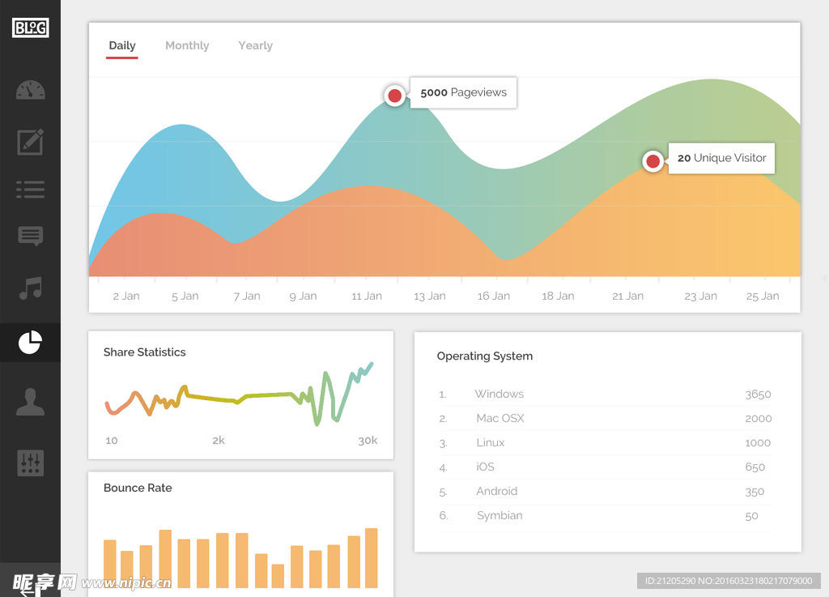Select the Mac OSX row
The image size is (829, 597).
(605, 418)
